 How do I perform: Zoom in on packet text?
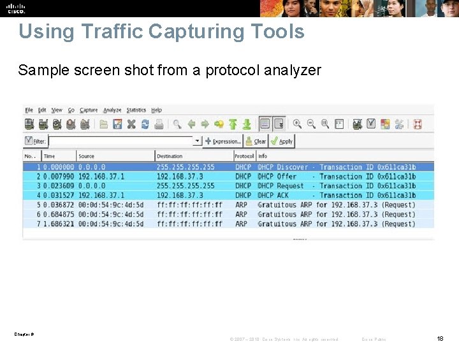click(297, 124)
